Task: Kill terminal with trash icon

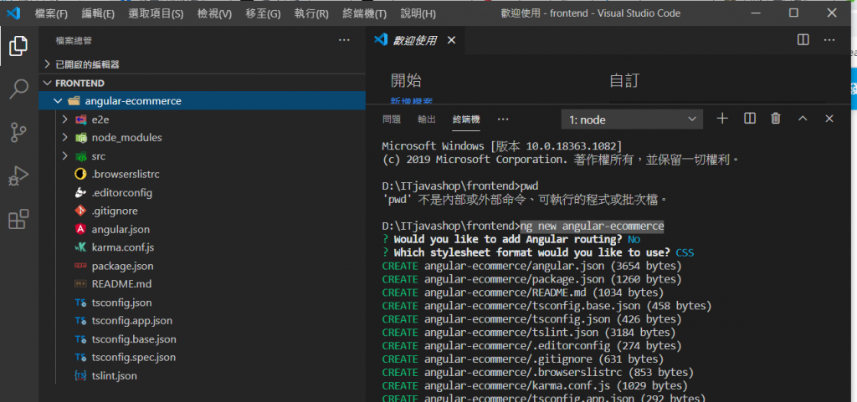Action: coord(776,119)
